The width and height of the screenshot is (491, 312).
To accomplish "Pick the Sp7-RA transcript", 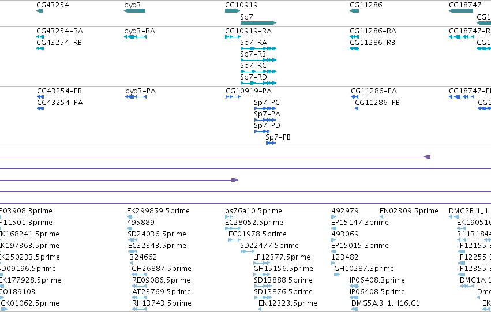I will click(258, 49).
